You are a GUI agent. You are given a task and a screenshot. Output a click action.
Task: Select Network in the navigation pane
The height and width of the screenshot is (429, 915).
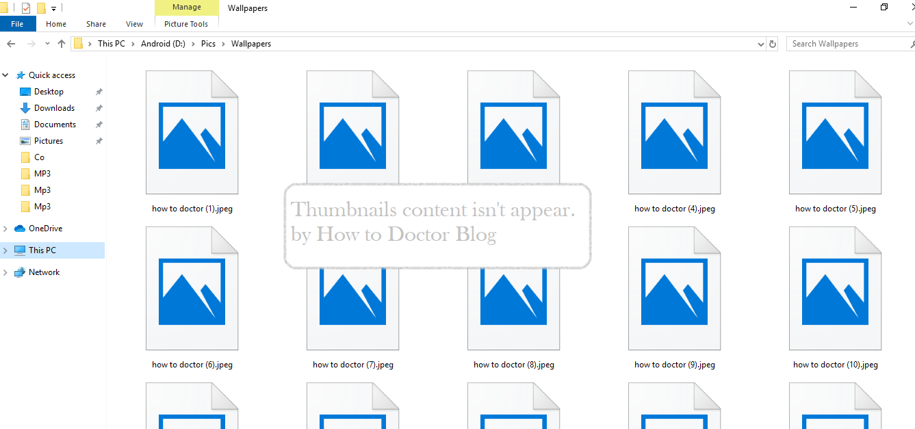click(x=44, y=272)
